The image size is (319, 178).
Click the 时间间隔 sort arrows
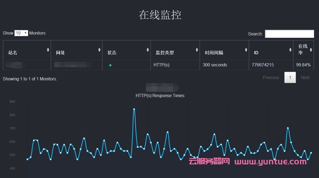tap(246, 50)
